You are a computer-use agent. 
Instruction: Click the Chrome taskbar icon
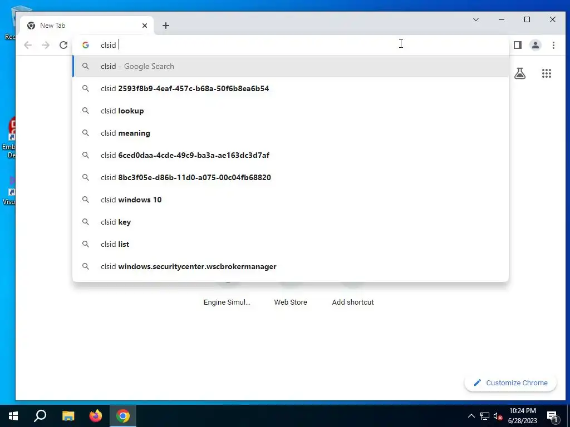click(x=123, y=416)
